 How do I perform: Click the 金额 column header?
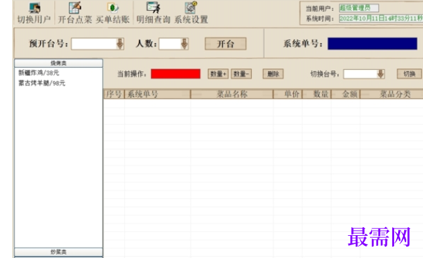(x=346, y=94)
